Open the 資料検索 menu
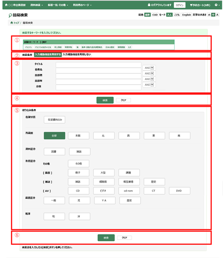 (36, 5)
